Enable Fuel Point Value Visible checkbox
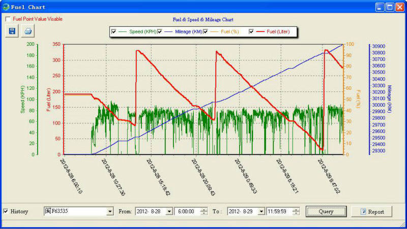This screenshot has width=407, height=229. click(8, 19)
